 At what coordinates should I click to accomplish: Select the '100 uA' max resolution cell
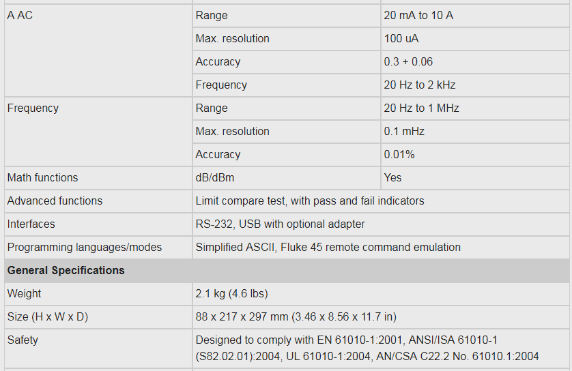402,38
